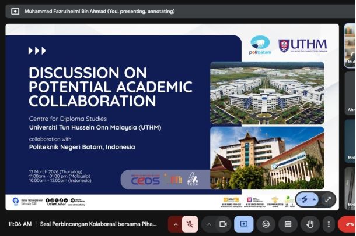The height and width of the screenshot is (236, 356).
Task: Click the present screen button
Action: [x=244, y=224]
